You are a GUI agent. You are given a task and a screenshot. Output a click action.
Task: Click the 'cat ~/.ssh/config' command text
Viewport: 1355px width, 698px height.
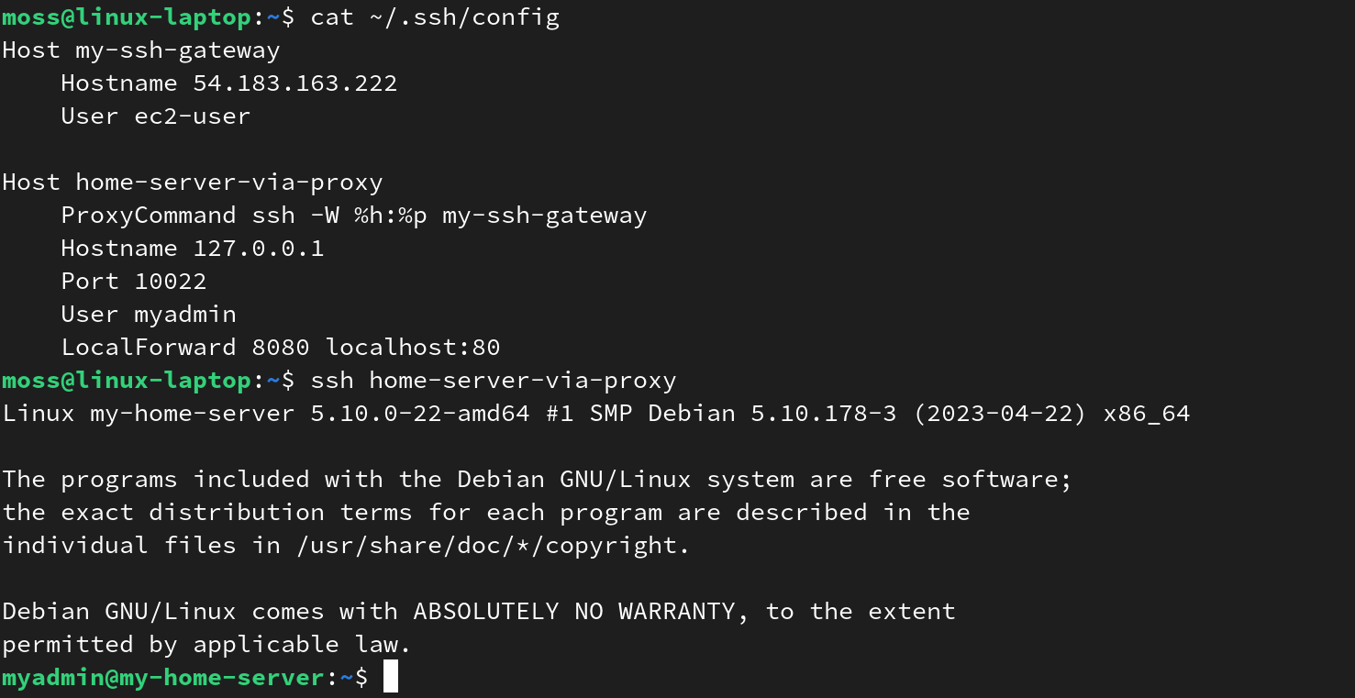[435, 17]
